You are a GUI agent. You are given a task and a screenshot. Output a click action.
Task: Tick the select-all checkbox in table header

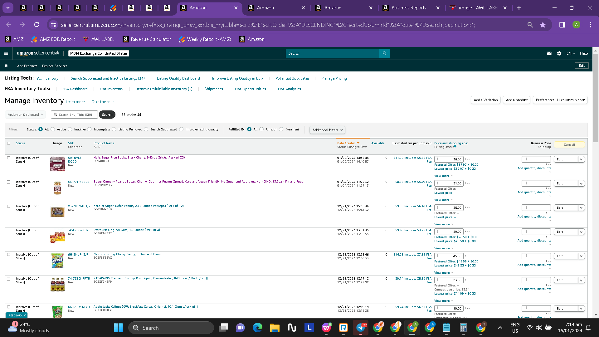pos(9,143)
